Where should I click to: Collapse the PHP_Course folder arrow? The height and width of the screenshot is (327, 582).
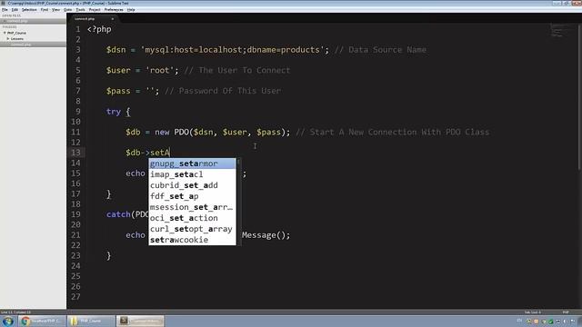coord(5,33)
